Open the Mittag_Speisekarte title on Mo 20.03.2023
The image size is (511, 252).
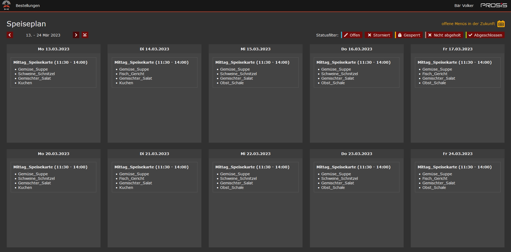50,167
